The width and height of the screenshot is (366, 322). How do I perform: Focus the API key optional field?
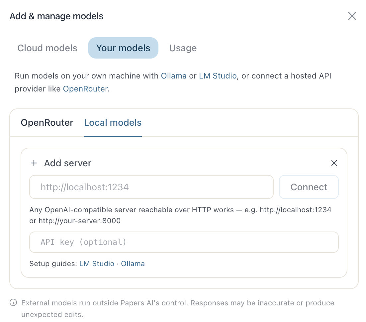tap(184, 242)
